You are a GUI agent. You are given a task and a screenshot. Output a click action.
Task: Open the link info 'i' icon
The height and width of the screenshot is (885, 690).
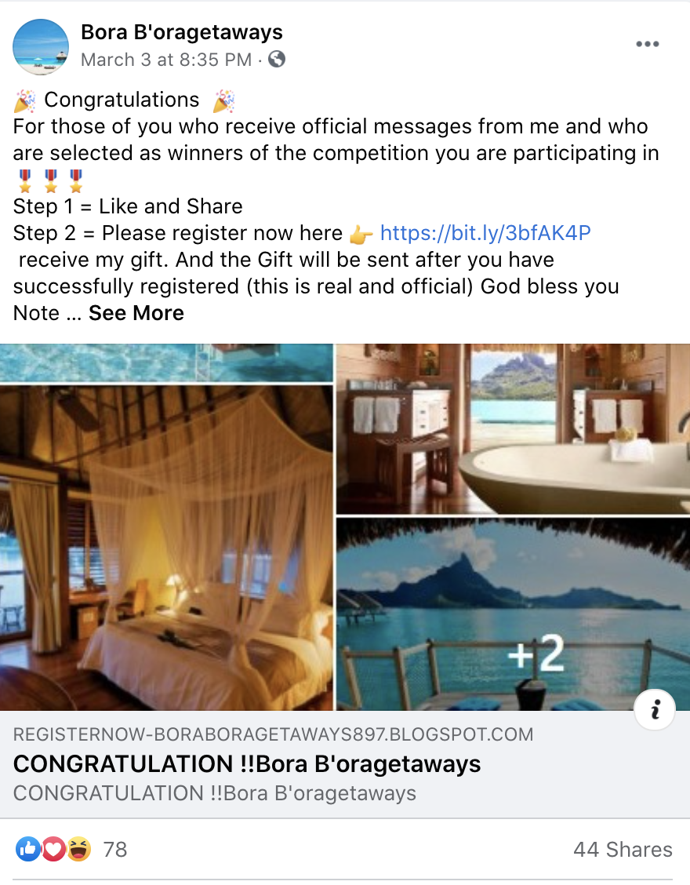coord(655,709)
